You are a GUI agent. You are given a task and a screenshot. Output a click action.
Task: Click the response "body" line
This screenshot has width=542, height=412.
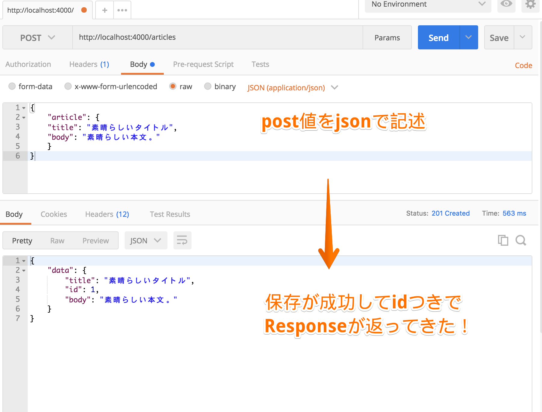pos(121,300)
